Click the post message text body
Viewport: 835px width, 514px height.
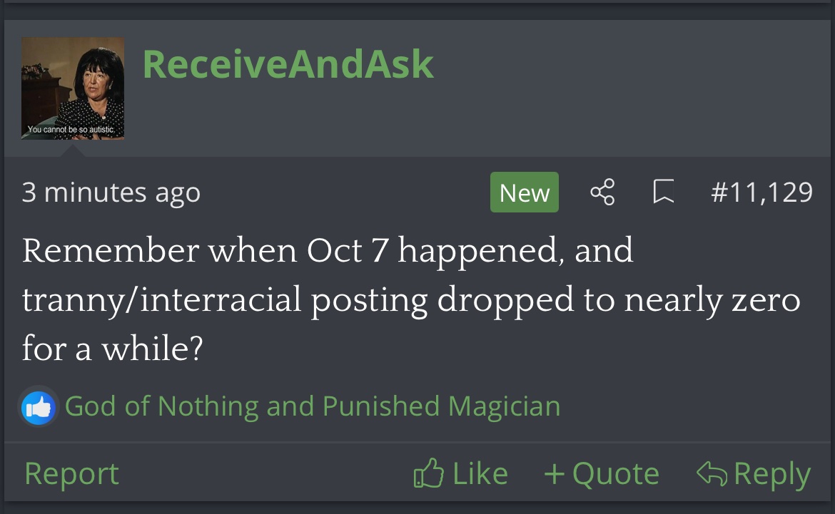pyautogui.click(x=411, y=299)
